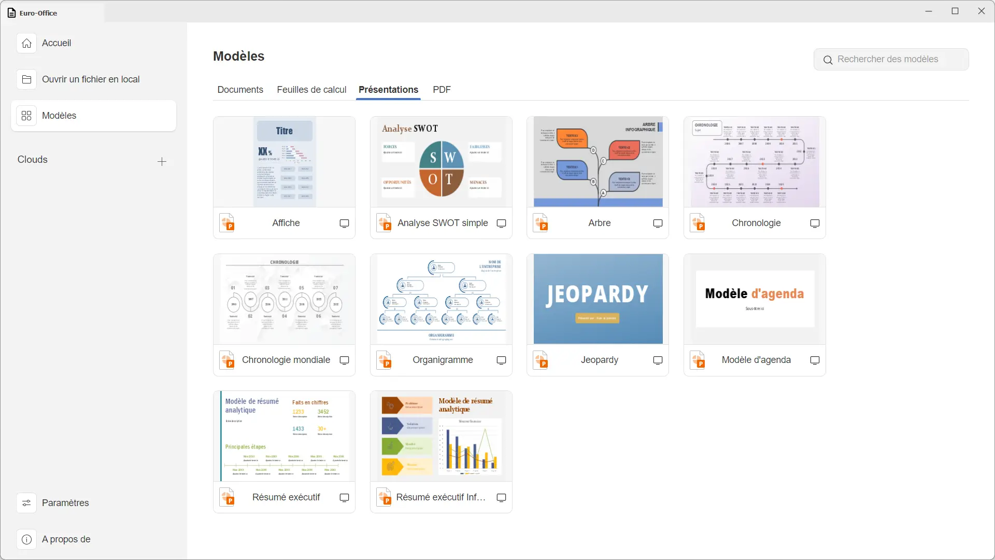
Task: Click the Modèles grid icon in sidebar
Action: click(x=26, y=116)
